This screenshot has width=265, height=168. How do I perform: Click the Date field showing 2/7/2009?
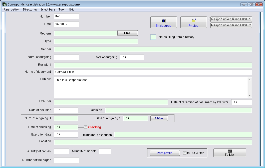66,24
